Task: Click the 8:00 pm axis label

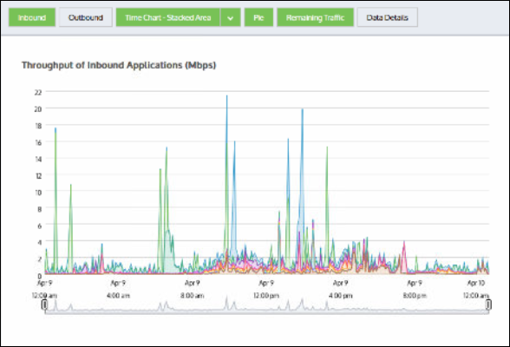Action: (x=415, y=296)
